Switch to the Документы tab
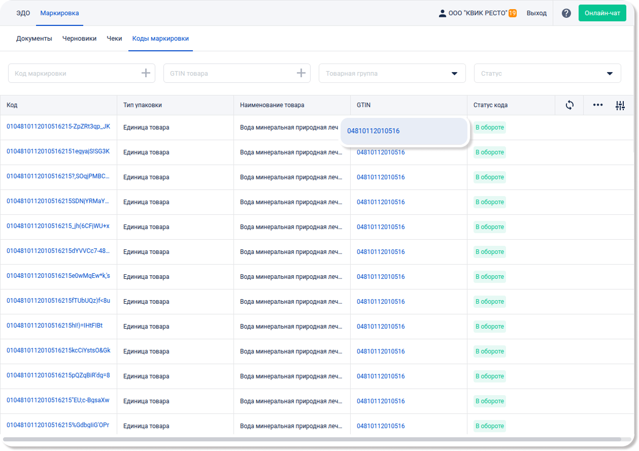Viewport: 639px width, 451px height. click(34, 39)
